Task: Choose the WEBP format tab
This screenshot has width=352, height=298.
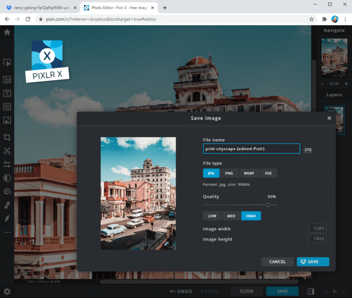Action: pyautogui.click(x=249, y=173)
